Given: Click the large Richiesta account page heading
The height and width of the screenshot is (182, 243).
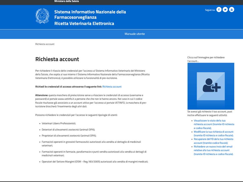Looking at the screenshot, I should pos(57,59).
